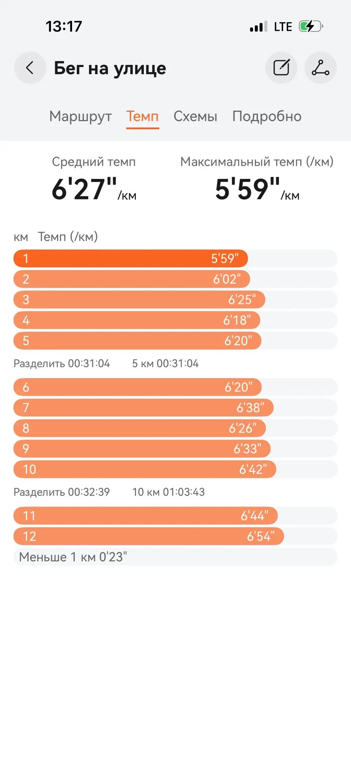Viewport: 351px width, 761px height.
Task: Tap the battery charging indicator
Action: click(311, 27)
